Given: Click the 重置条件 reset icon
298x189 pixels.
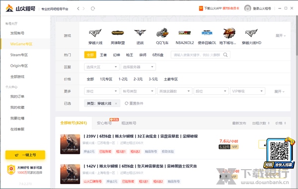Looking at the screenshot, I should [x=126, y=103].
